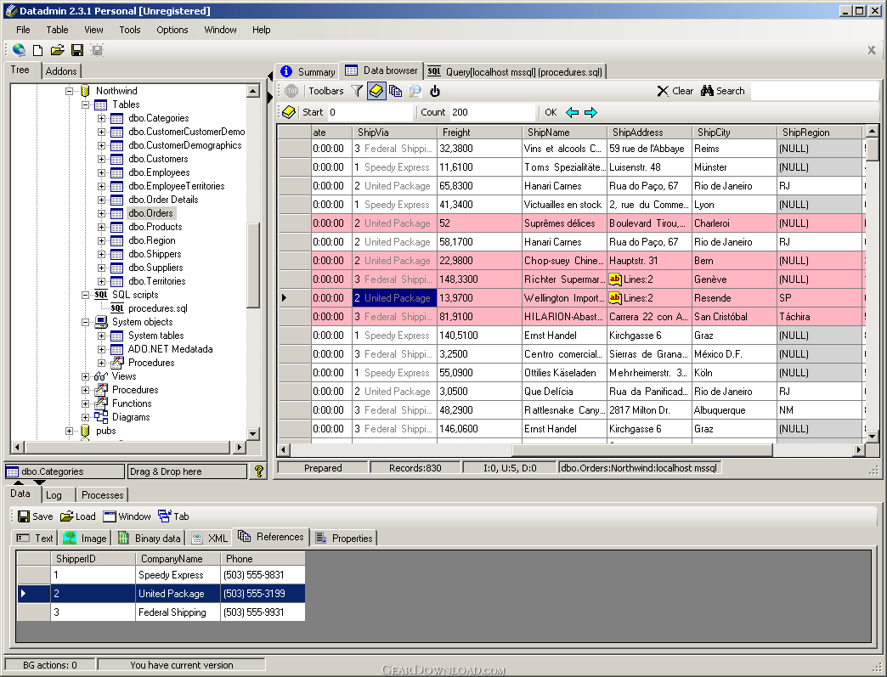Click the dbo.Categories table icon in lower-left box
The width and height of the screenshot is (887, 677).
[13, 471]
